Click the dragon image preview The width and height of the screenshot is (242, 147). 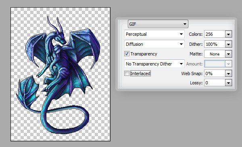(x=60, y=74)
